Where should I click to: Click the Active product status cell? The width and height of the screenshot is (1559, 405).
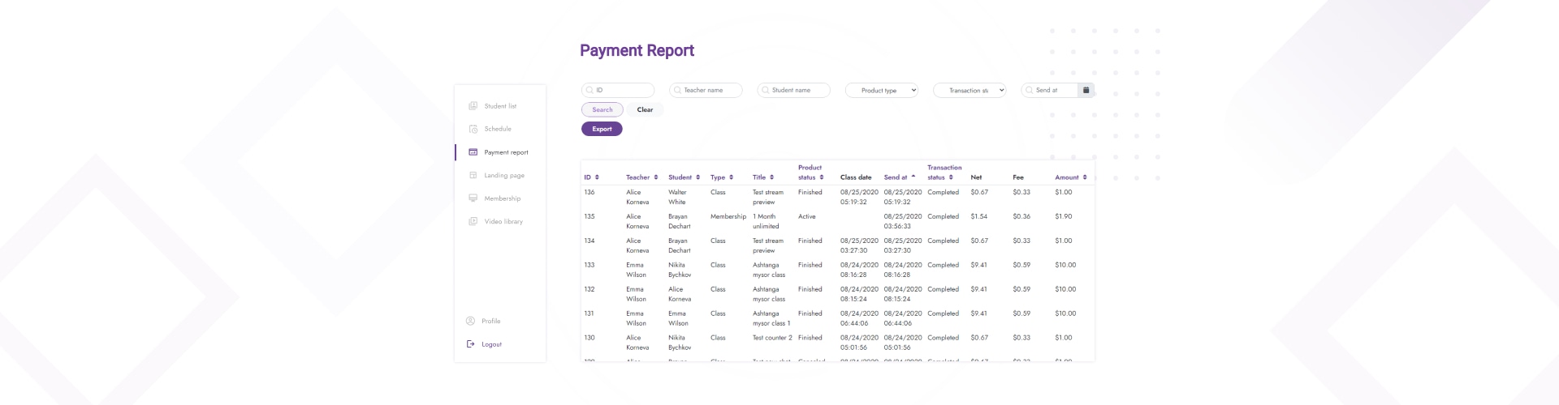click(x=807, y=216)
